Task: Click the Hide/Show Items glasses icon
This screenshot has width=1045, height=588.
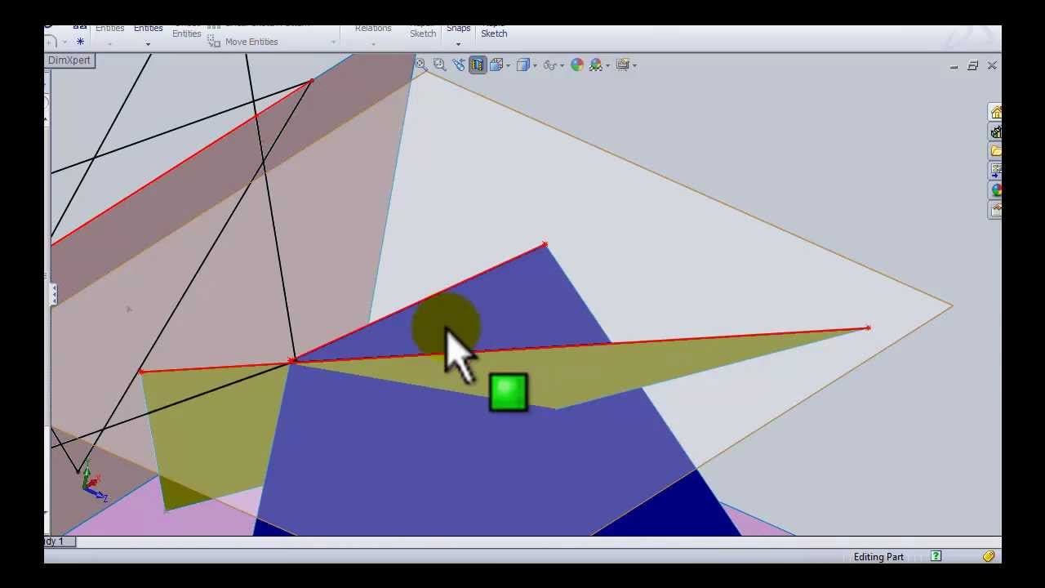Action: (x=550, y=65)
